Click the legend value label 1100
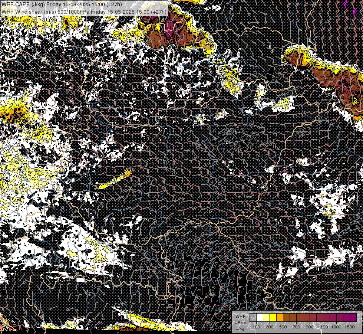The width and height of the screenshot is (363, 334). (x=323, y=327)
